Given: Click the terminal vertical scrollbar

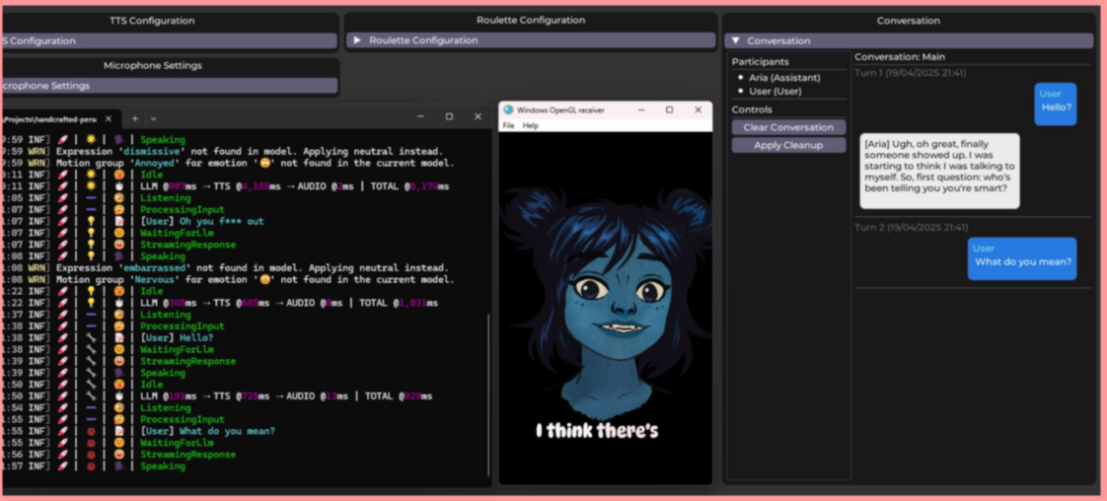Looking at the screenshot, I should (487, 395).
